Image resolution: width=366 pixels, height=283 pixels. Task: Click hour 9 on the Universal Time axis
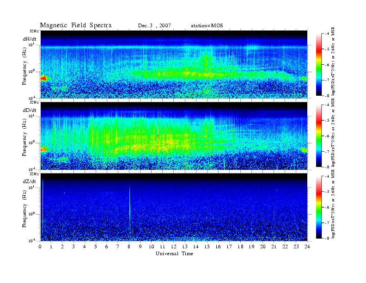pyautogui.click(x=140, y=246)
